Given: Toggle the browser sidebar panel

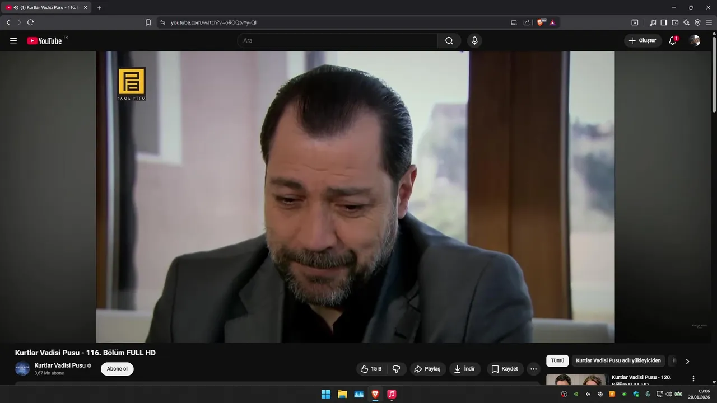Looking at the screenshot, I should (664, 22).
